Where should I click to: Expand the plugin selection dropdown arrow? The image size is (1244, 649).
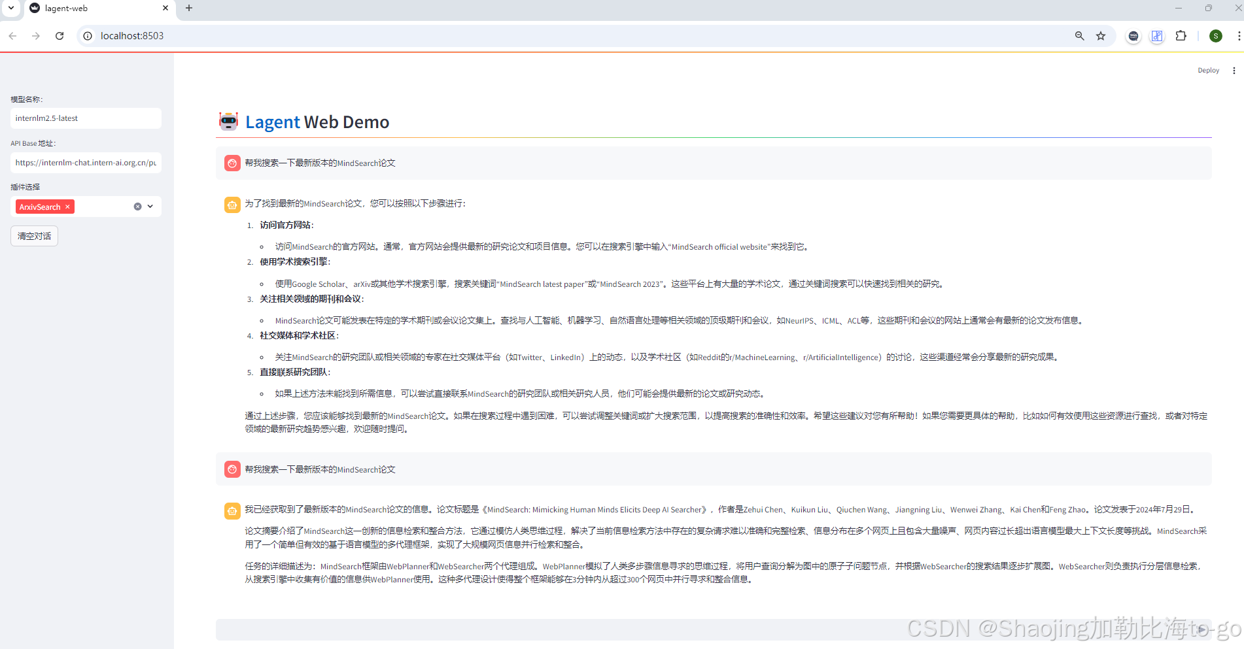(150, 207)
